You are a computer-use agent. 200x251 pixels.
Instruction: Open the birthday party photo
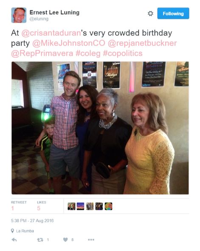(x=100, y=128)
